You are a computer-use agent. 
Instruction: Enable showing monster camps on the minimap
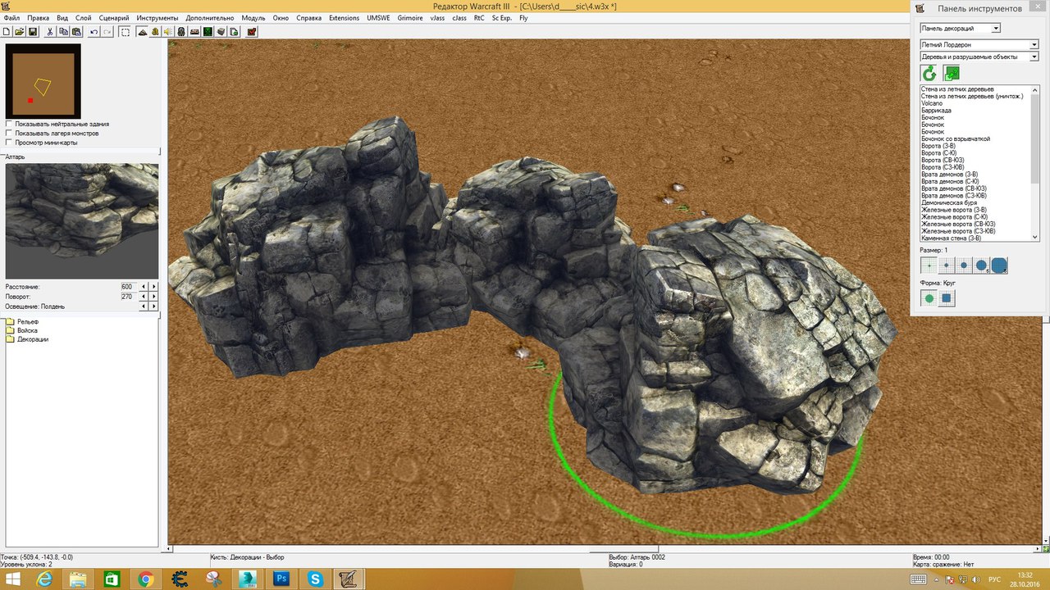(x=9, y=133)
